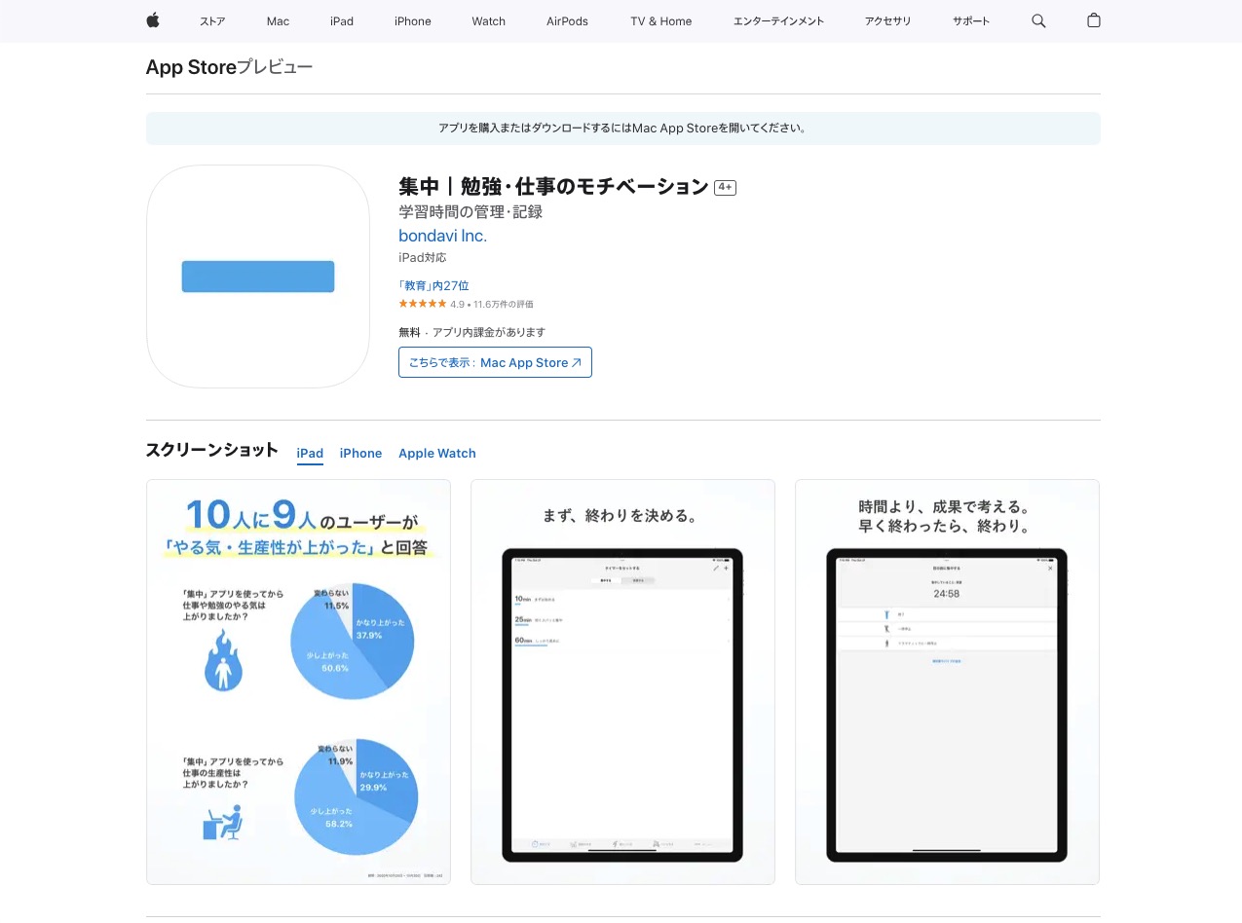
Task: Open the search magnifier icon
Action: [1038, 20]
